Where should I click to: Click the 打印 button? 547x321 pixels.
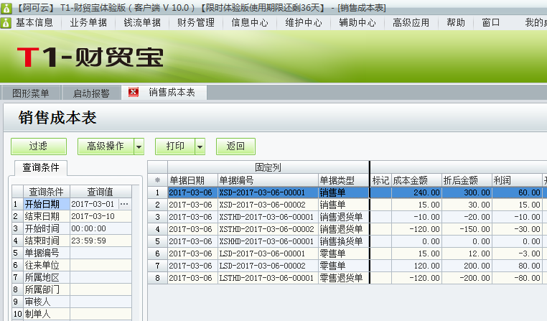coord(175,146)
